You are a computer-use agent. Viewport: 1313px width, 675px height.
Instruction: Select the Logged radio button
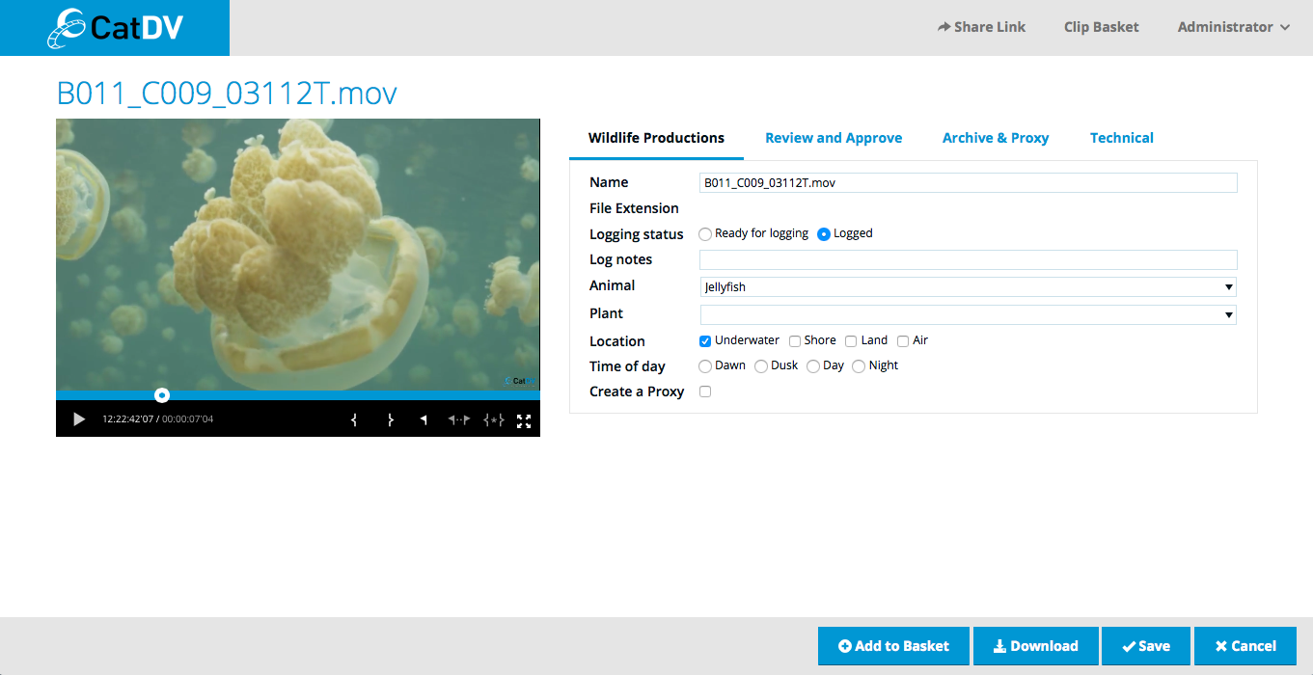coord(824,234)
